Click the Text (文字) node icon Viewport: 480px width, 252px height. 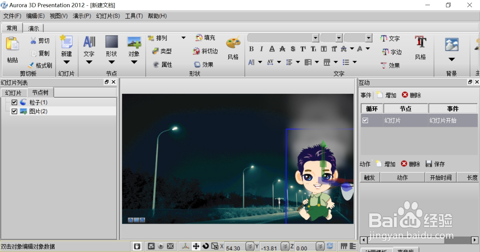point(89,42)
